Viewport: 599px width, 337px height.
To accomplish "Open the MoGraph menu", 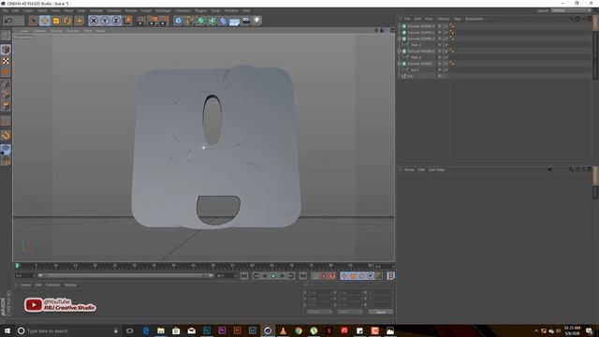I will [x=163, y=10].
